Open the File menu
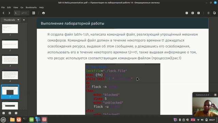The image size is (218, 123). click(3, 8)
